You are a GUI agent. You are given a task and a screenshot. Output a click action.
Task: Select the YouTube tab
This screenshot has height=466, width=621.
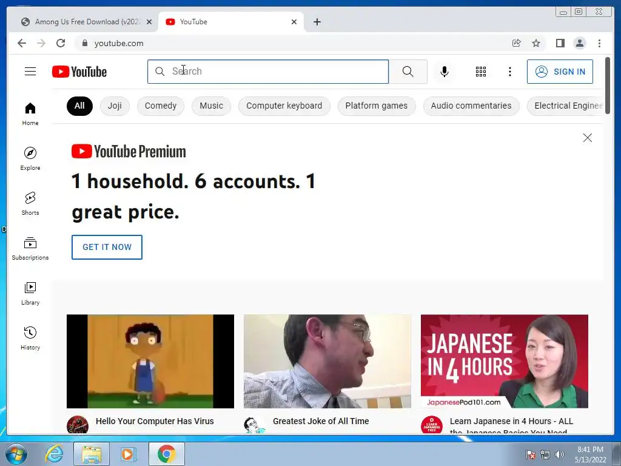pyautogui.click(x=230, y=22)
